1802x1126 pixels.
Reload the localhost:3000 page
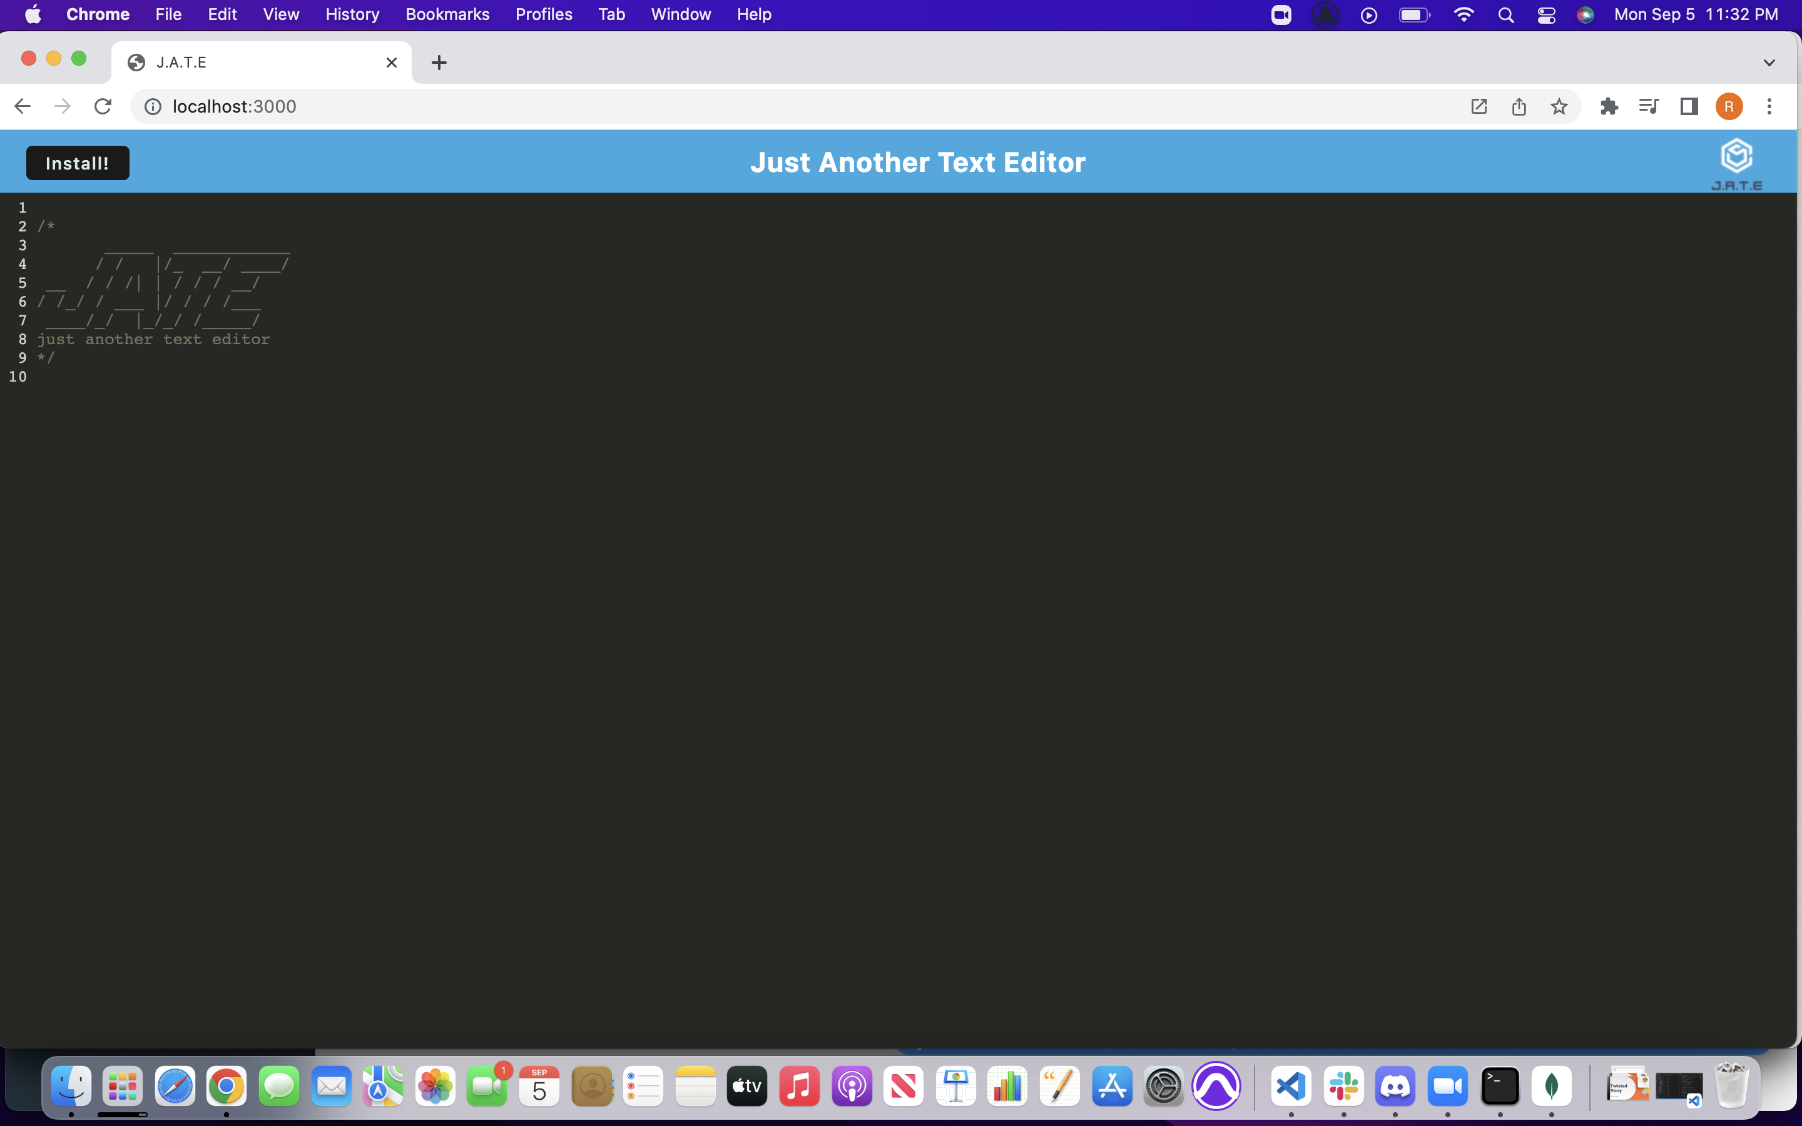pos(103,106)
